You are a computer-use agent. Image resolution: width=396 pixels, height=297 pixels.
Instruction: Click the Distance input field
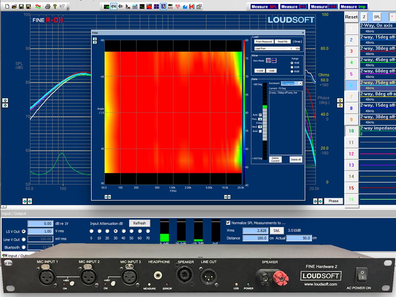(x=255, y=238)
